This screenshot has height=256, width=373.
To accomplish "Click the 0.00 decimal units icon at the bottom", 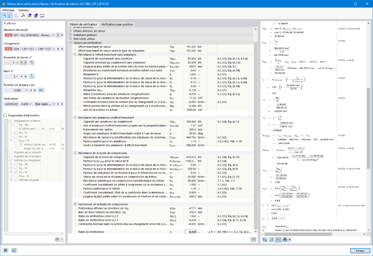I will 14,250.
